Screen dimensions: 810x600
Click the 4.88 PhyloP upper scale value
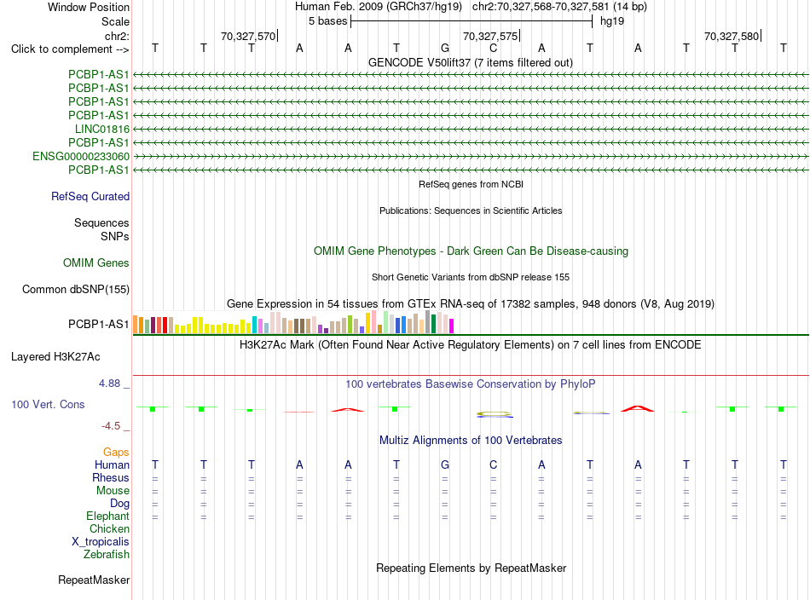(109, 384)
